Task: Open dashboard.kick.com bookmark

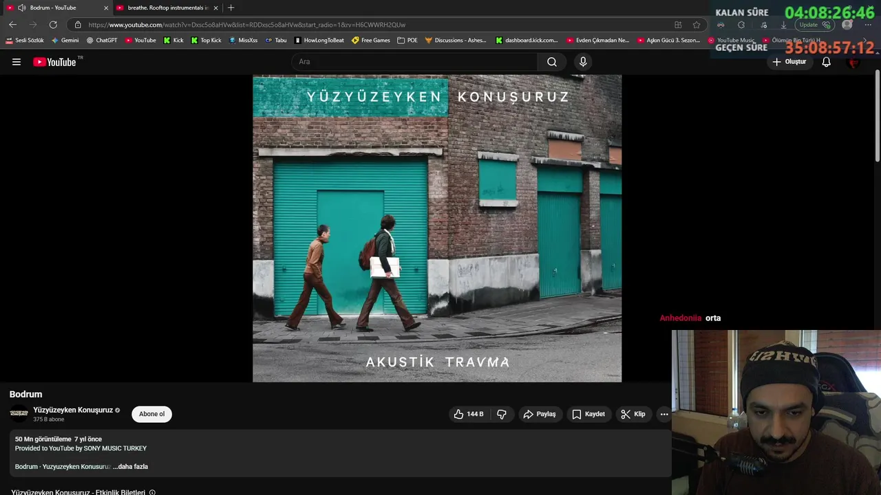Action: pos(527,41)
